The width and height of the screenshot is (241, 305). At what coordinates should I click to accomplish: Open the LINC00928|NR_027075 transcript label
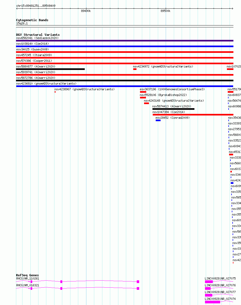tap(220, 278)
